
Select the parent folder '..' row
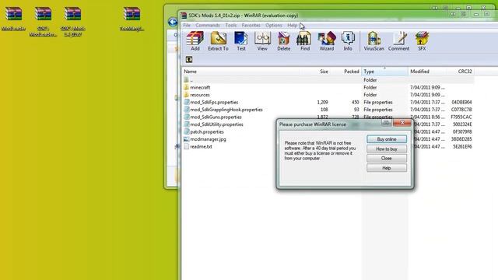click(x=328, y=80)
